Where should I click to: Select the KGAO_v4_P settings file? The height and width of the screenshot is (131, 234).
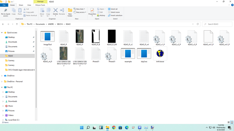click(x=48, y=55)
